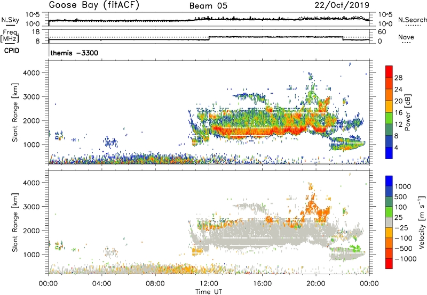The image size is (427, 295).
Task: Click the Nave legend label
Action: [406, 37]
